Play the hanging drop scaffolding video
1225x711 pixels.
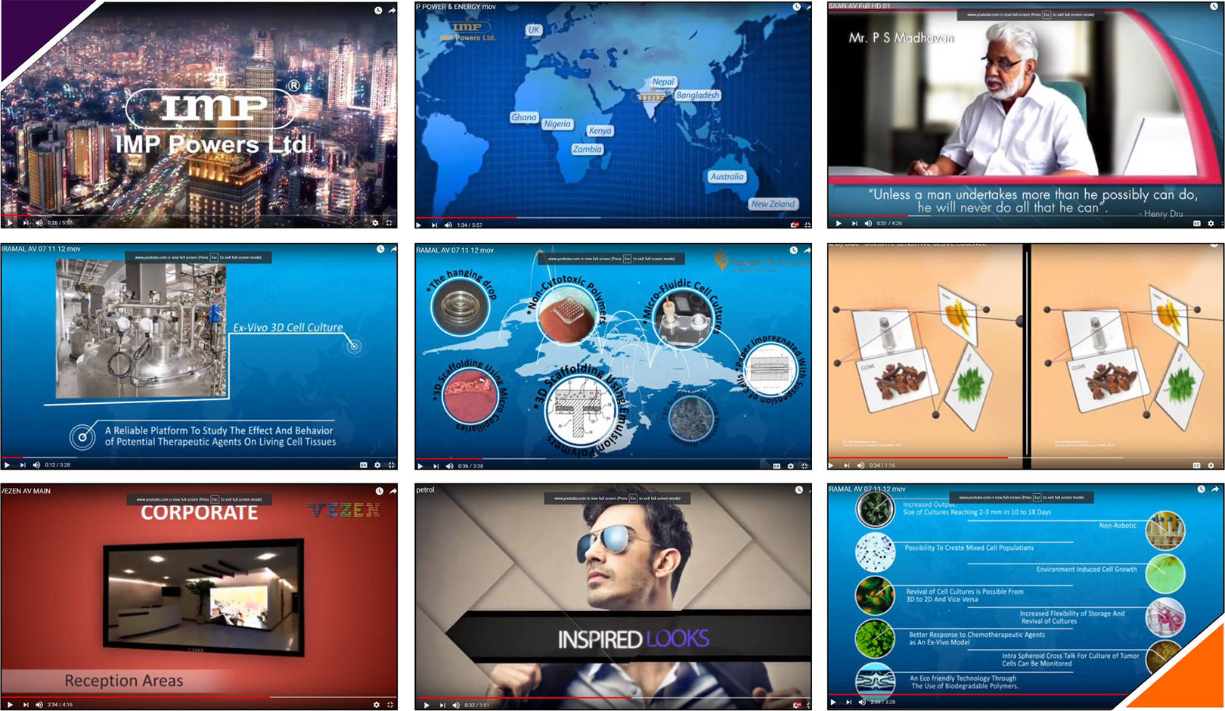point(420,466)
